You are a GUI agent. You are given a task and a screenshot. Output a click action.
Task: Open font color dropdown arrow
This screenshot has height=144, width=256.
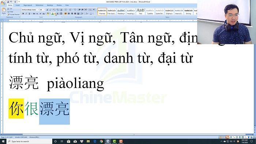[55, 14]
